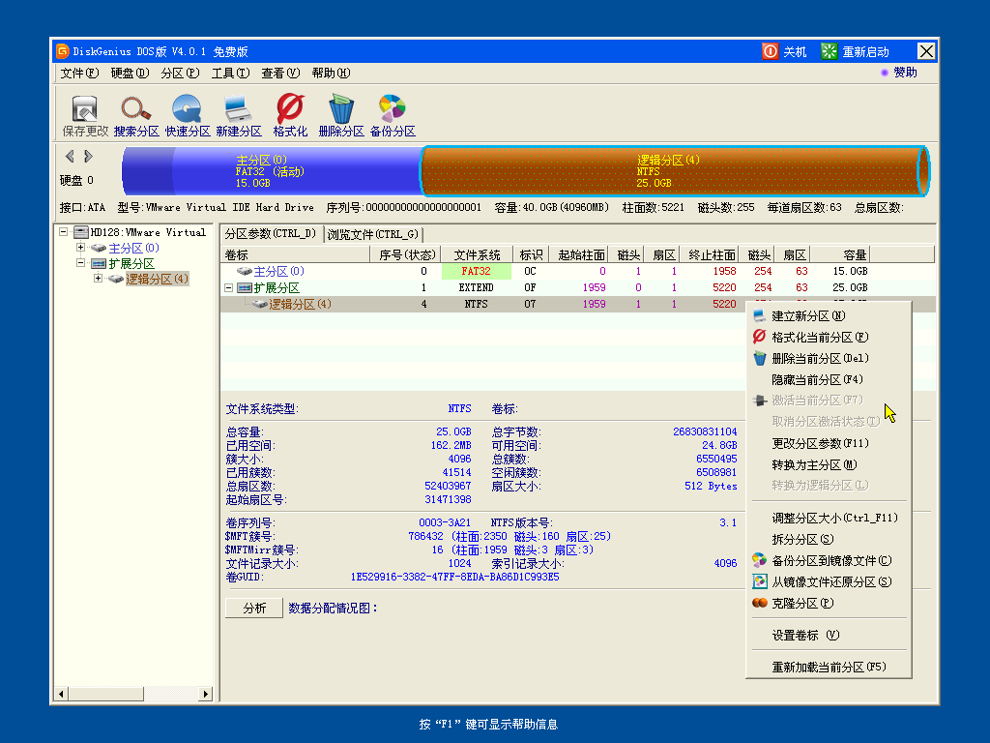Viewport: 990px width, 743px height.
Task: Click 卷标 column header
Action: click(296, 254)
